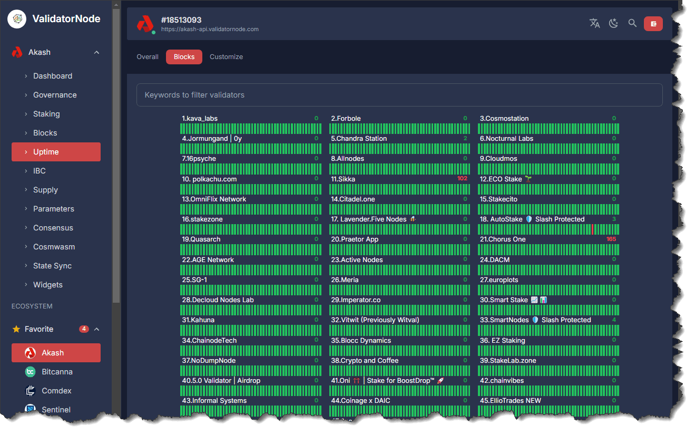Click the Sikka uptime block bar
The width and height of the screenshot is (695, 434).
[400, 189]
